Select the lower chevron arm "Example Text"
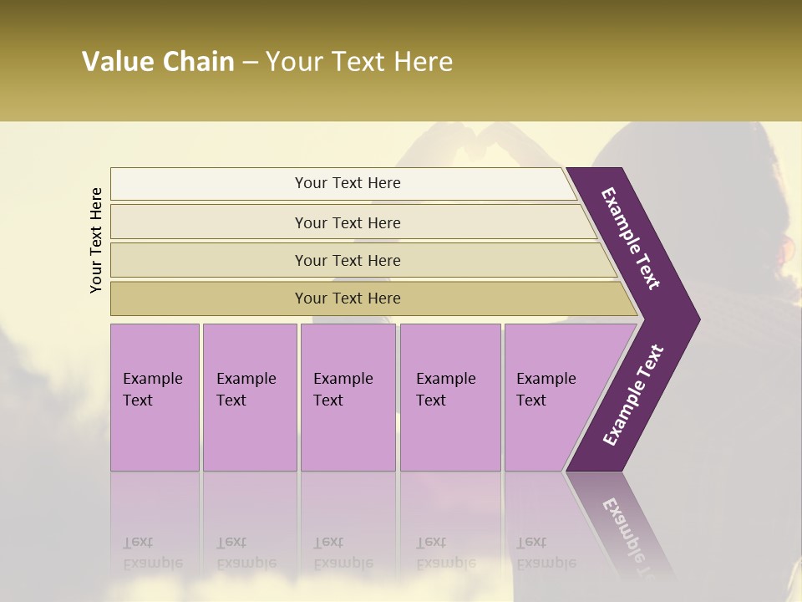Screen dimensions: 802x602 point(632,396)
